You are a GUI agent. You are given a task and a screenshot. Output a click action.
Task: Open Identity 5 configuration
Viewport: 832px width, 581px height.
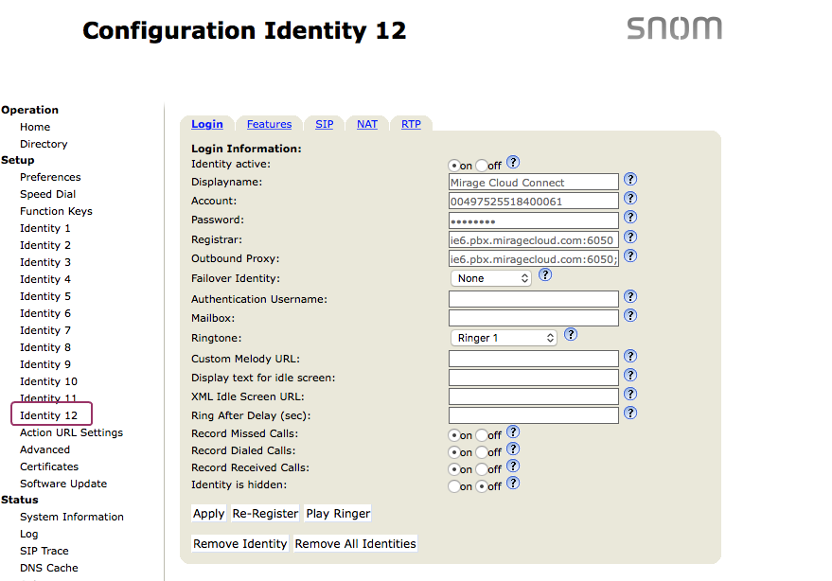pyautogui.click(x=45, y=296)
